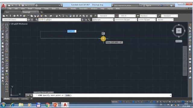Click the Cut scissors icon
193x108 pixels.
click(28, 16)
